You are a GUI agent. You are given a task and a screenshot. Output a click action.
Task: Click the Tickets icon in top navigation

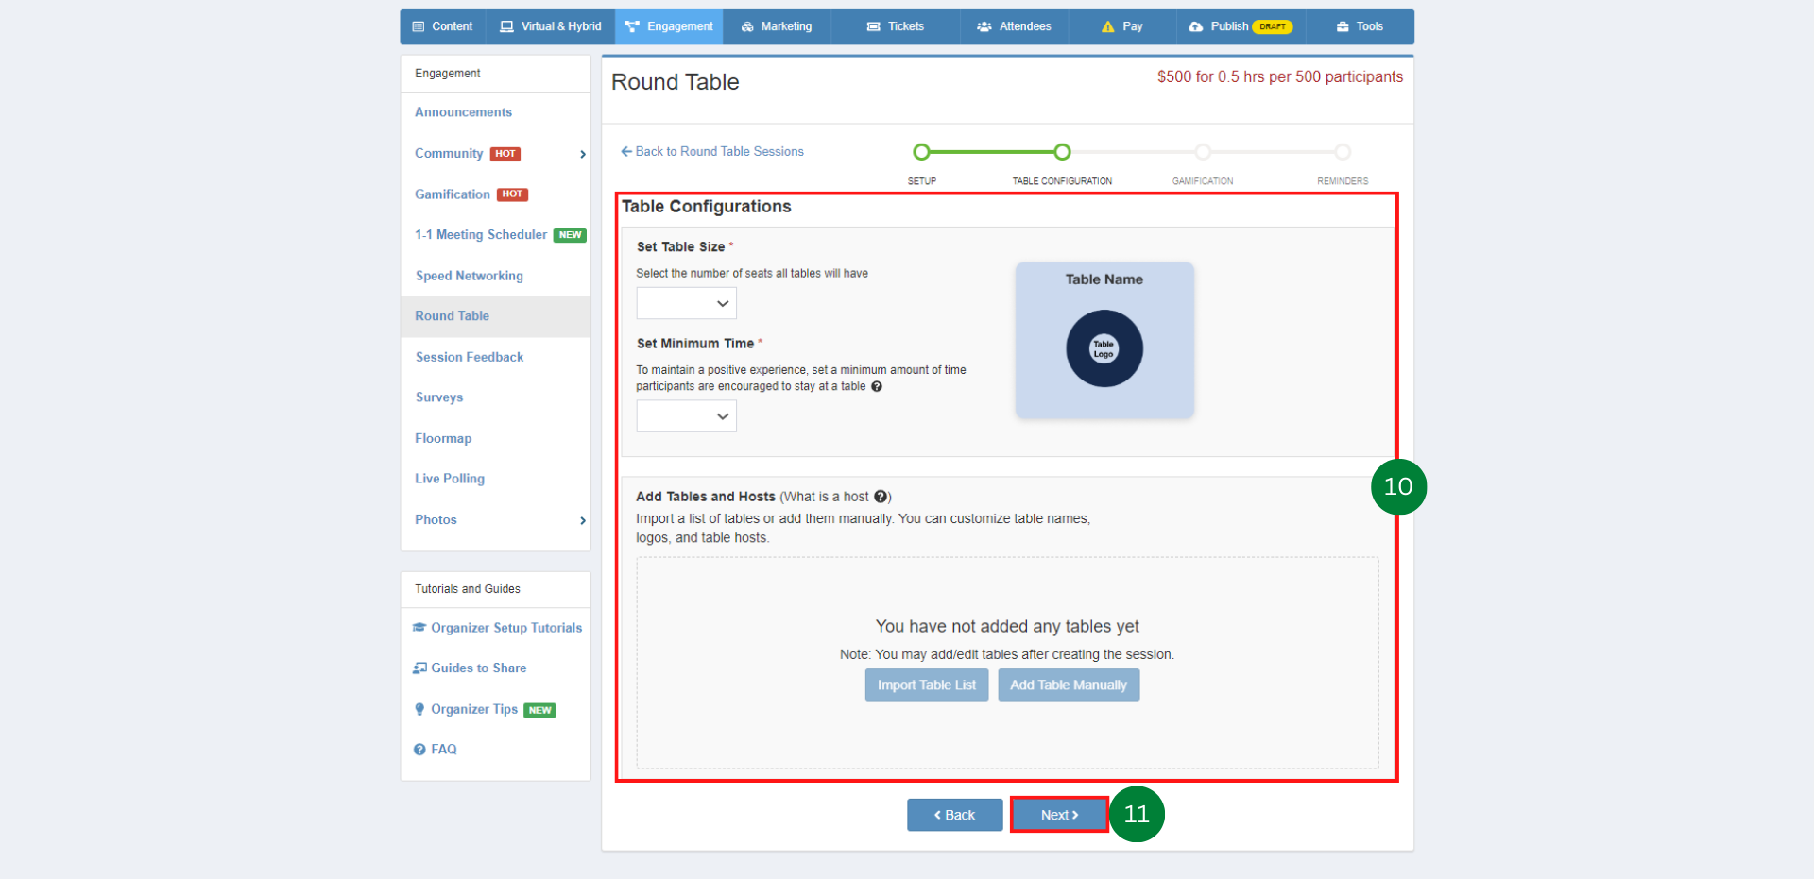pyautogui.click(x=872, y=26)
